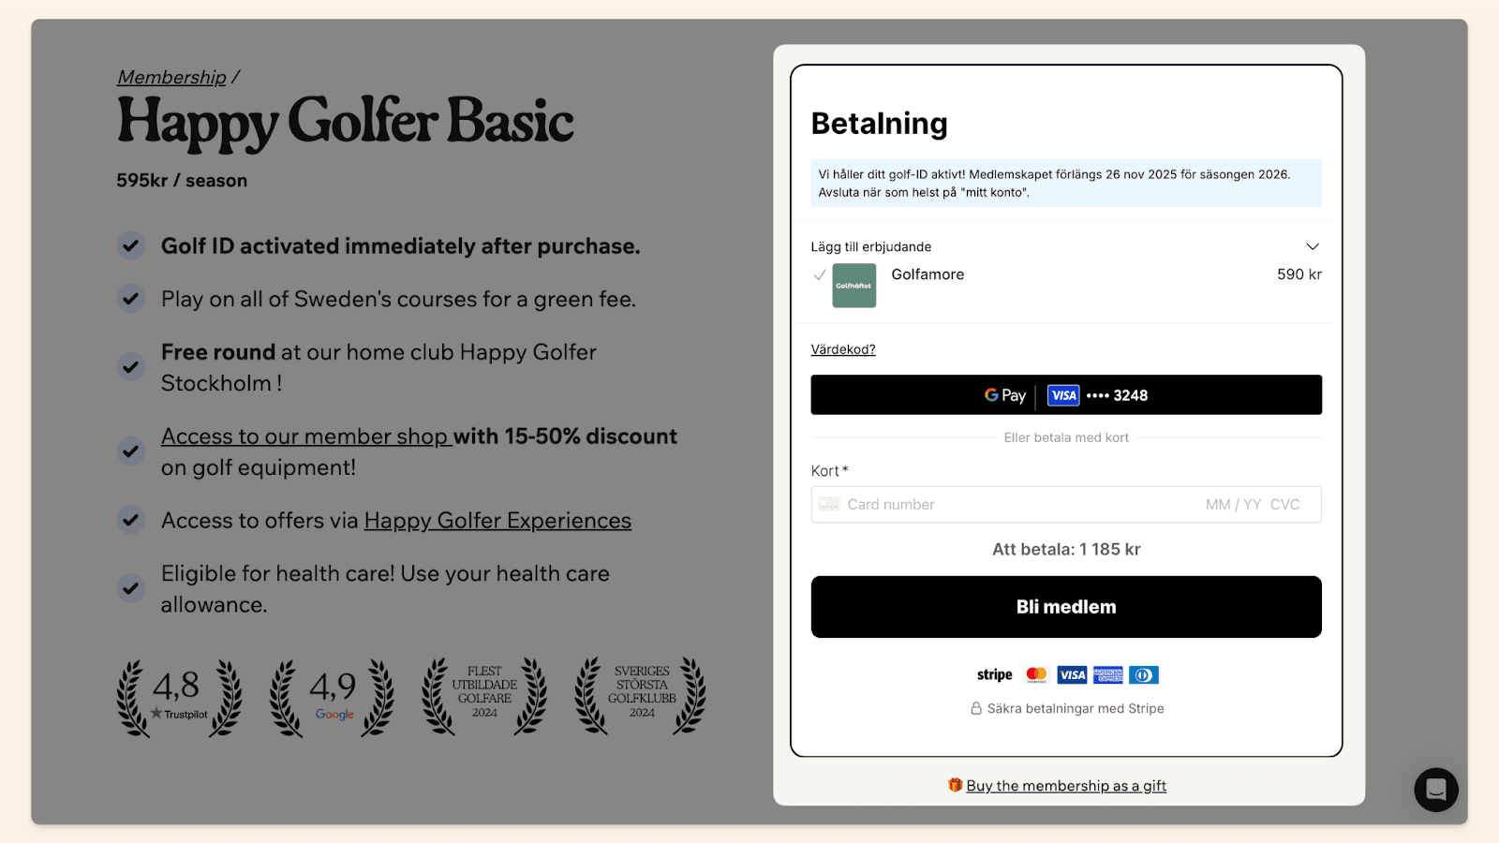1499x843 pixels.
Task: Click the check icon beside member shop
Action: point(131,451)
